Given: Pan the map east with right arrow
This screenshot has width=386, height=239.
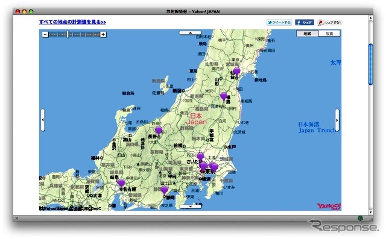Looking at the screenshot, I should pyautogui.click(x=337, y=120).
